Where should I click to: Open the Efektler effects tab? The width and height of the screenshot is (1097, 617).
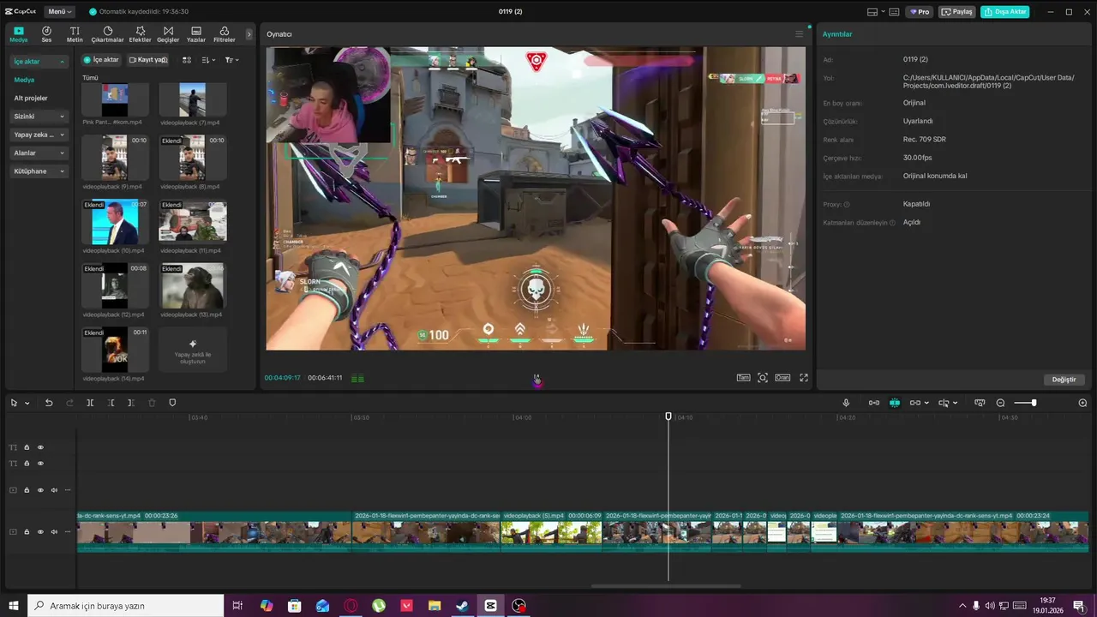tap(140, 34)
